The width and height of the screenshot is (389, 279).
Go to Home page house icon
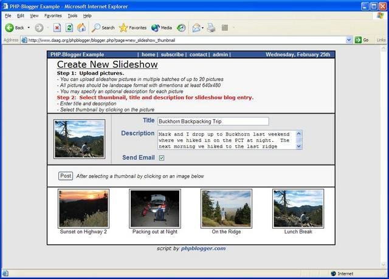tap(81, 28)
